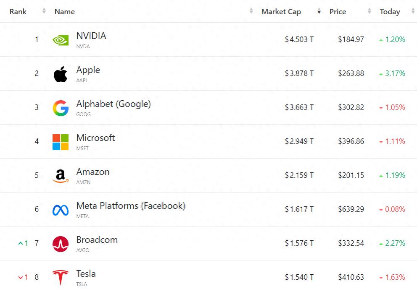Click the NVIDIA logo
This screenshot has width=417, height=294.
(x=60, y=40)
